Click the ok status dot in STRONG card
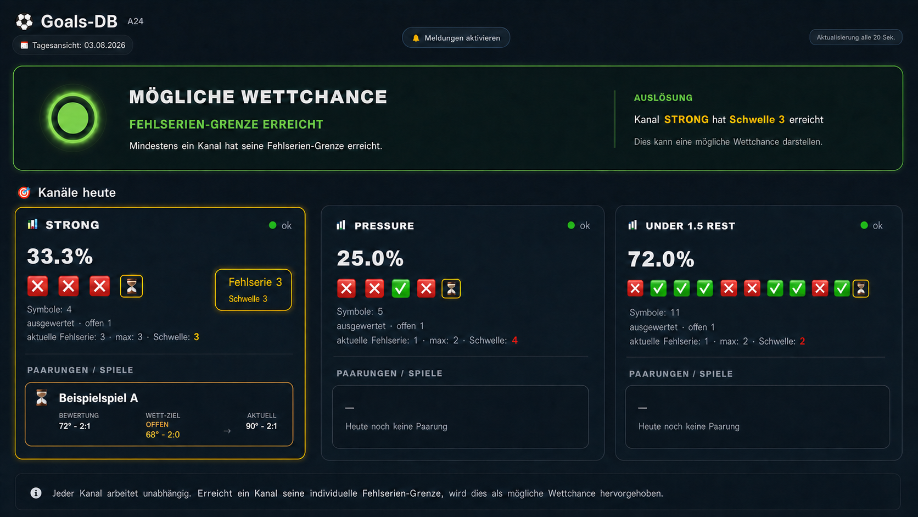The height and width of the screenshot is (517, 918). click(x=273, y=225)
